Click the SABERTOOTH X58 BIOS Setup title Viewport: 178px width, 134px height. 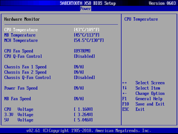click(88, 3)
